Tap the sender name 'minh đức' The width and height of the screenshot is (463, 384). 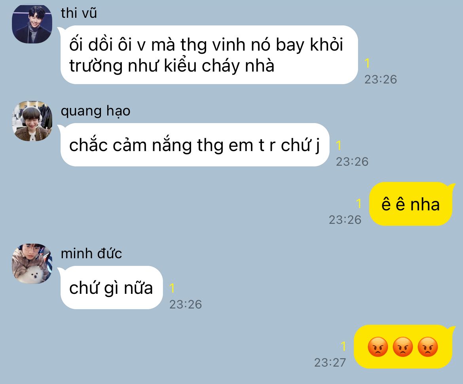coord(91,253)
